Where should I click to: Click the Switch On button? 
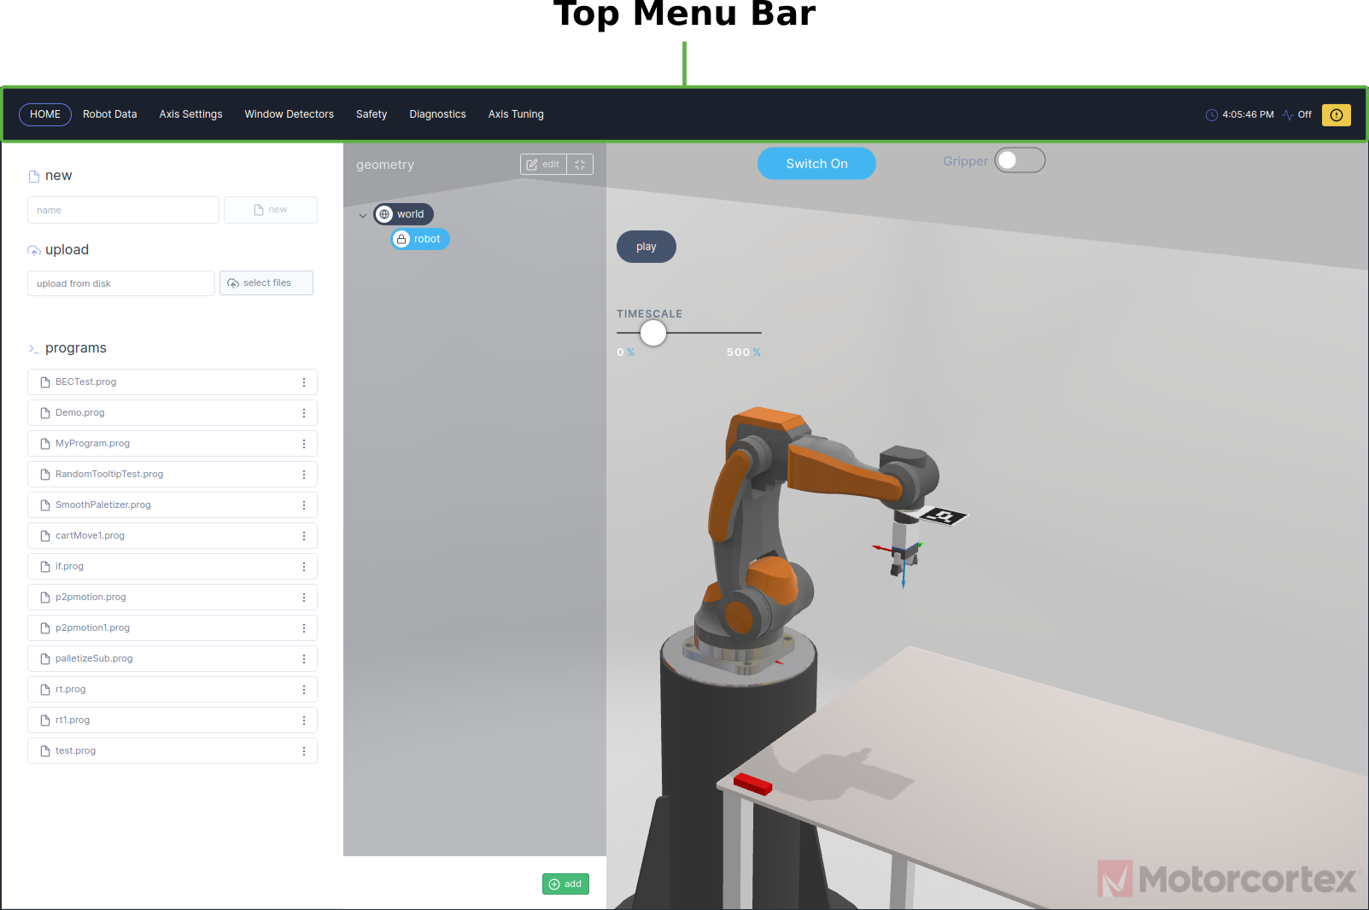[816, 164]
